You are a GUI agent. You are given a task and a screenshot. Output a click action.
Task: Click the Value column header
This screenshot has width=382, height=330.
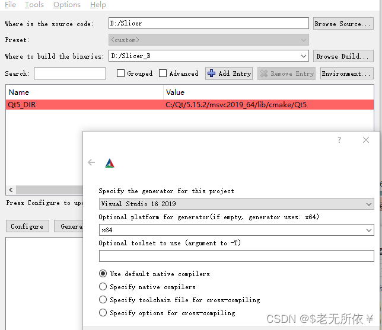(269, 92)
